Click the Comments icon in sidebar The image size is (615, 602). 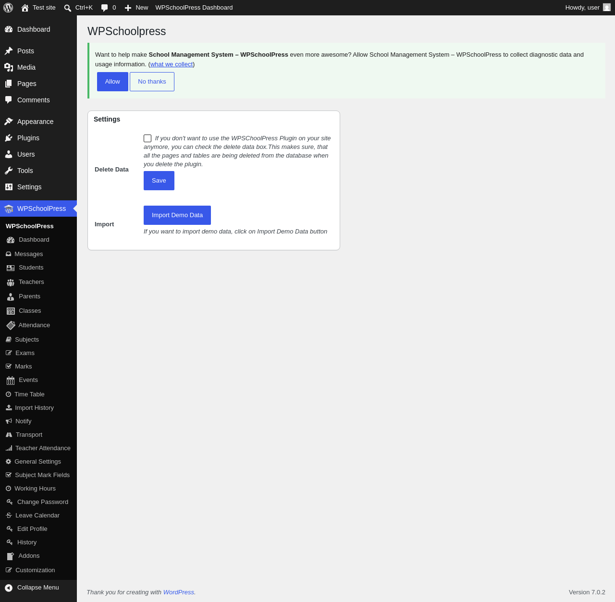9,100
